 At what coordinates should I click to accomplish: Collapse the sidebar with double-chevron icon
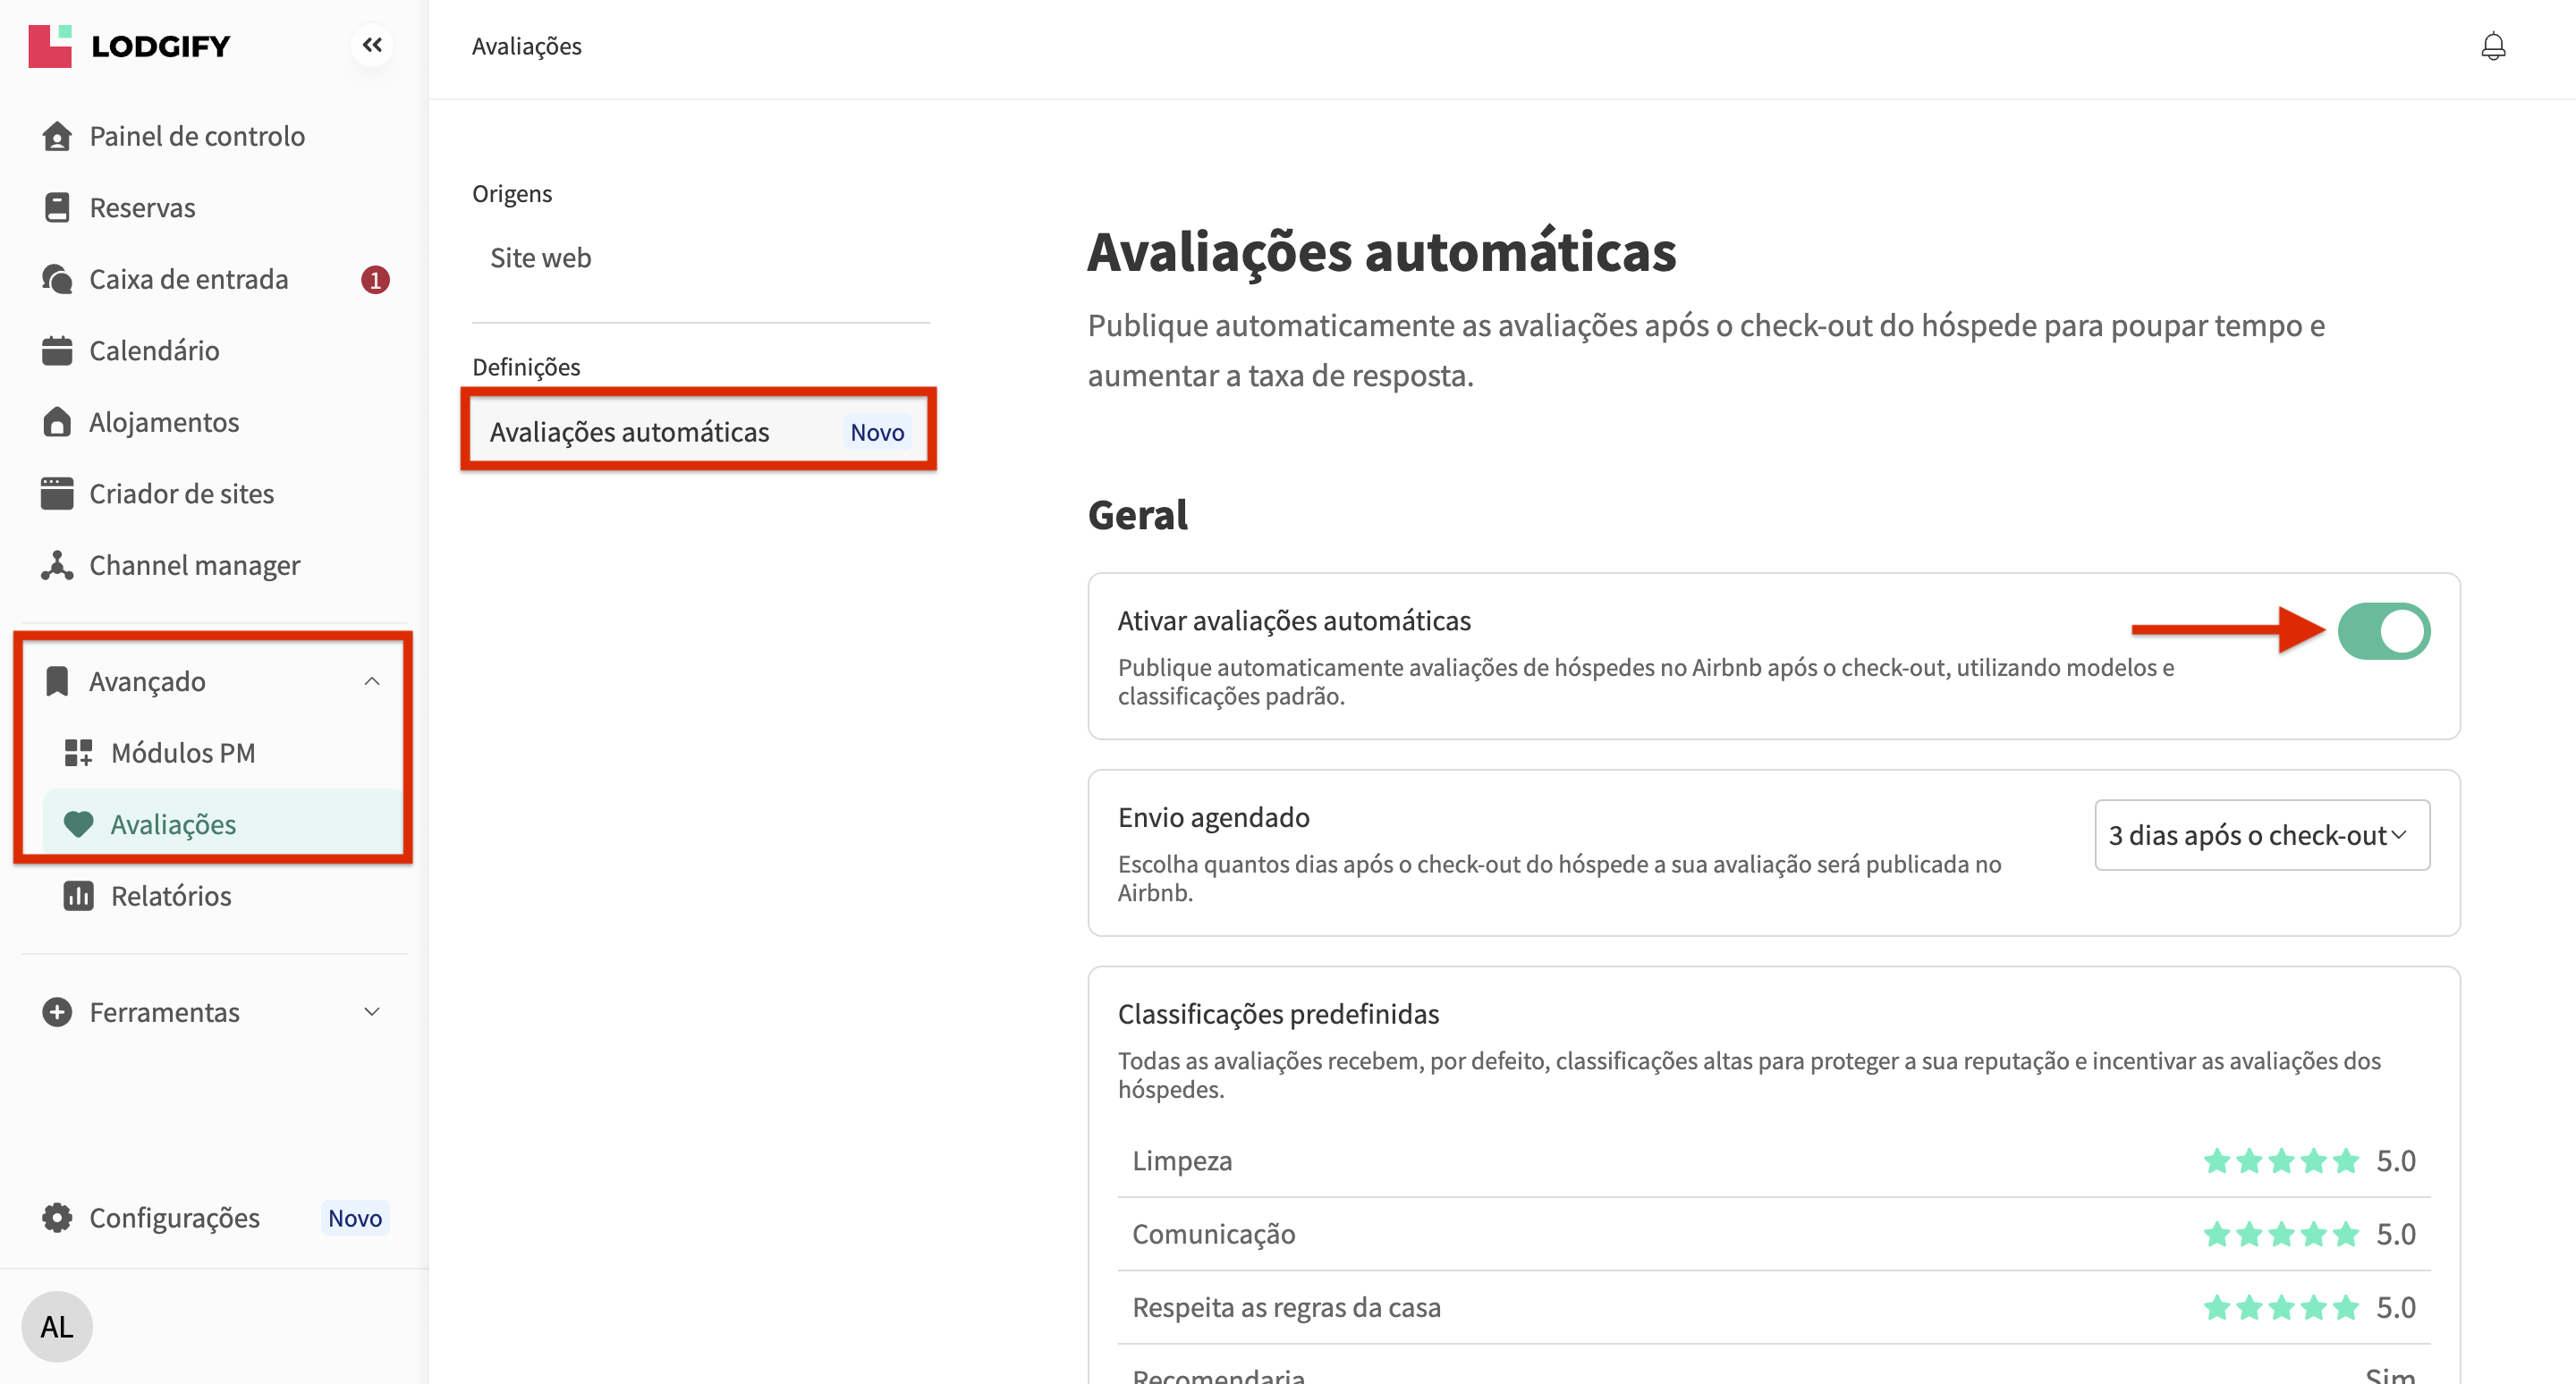[372, 45]
